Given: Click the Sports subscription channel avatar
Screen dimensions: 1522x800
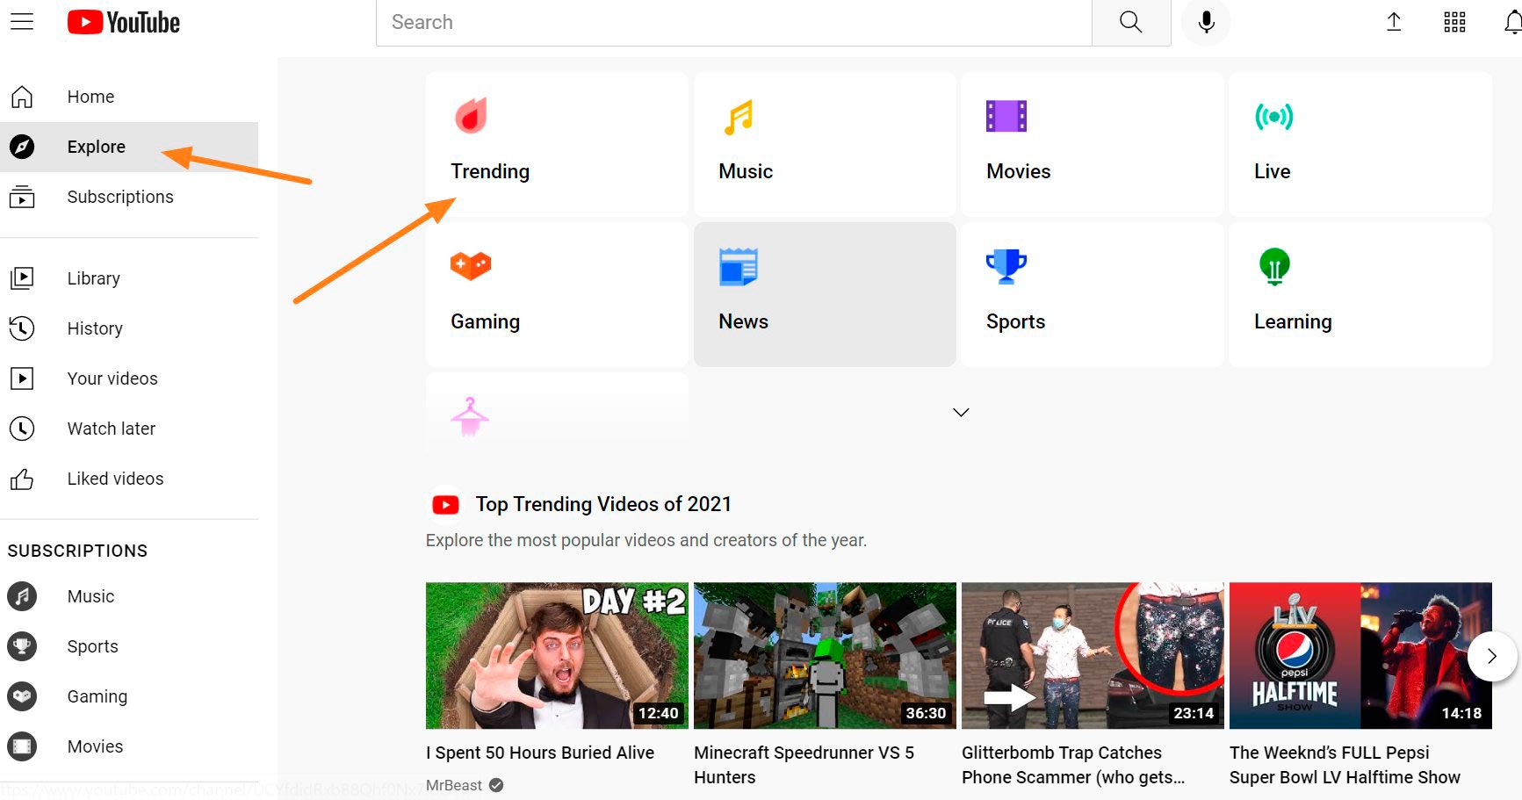Looking at the screenshot, I should point(22,646).
